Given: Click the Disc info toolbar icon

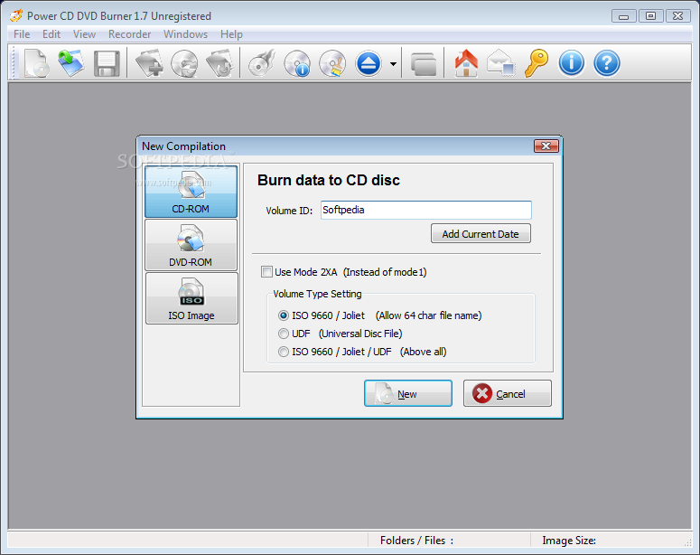Looking at the screenshot, I should pyautogui.click(x=297, y=63).
